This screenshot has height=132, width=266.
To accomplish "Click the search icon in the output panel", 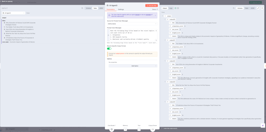I will coord(233,8).
